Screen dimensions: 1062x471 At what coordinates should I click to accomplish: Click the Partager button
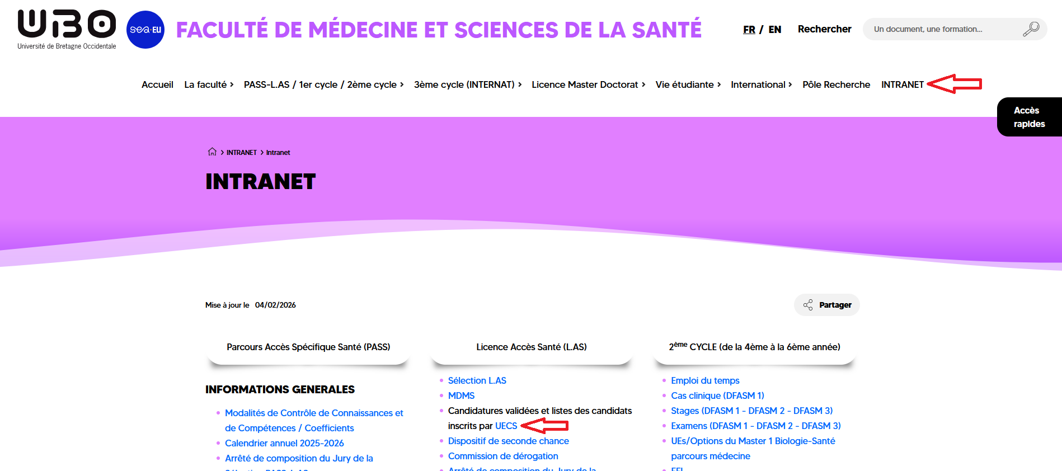[x=827, y=305]
